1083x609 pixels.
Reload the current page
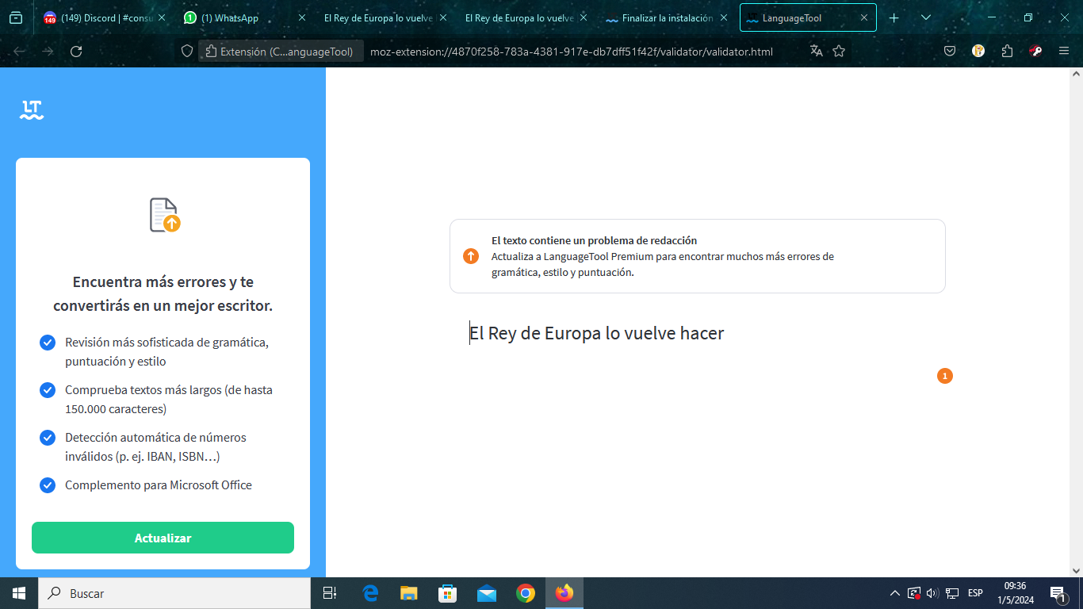tap(76, 51)
